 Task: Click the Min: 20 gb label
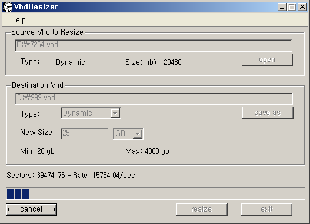tap(37, 151)
